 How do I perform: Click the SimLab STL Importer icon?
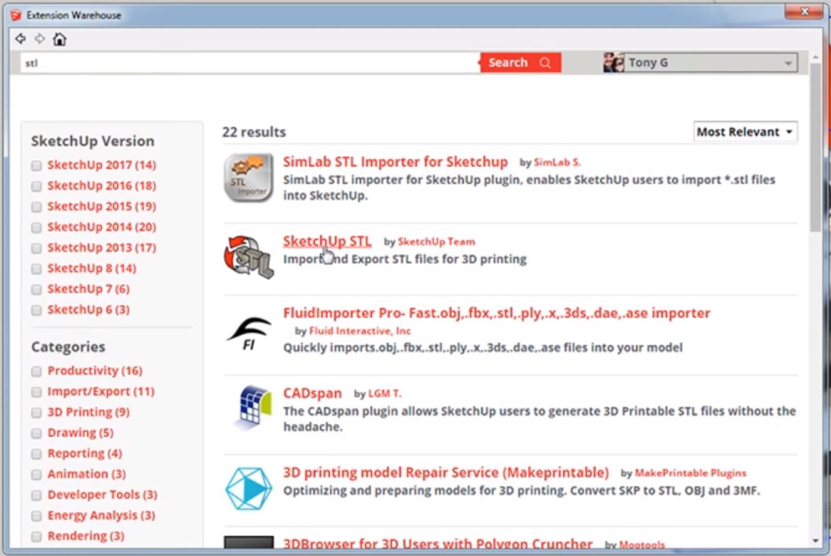pos(248,178)
